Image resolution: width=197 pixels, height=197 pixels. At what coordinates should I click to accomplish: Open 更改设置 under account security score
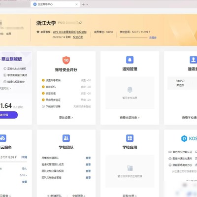(66, 118)
